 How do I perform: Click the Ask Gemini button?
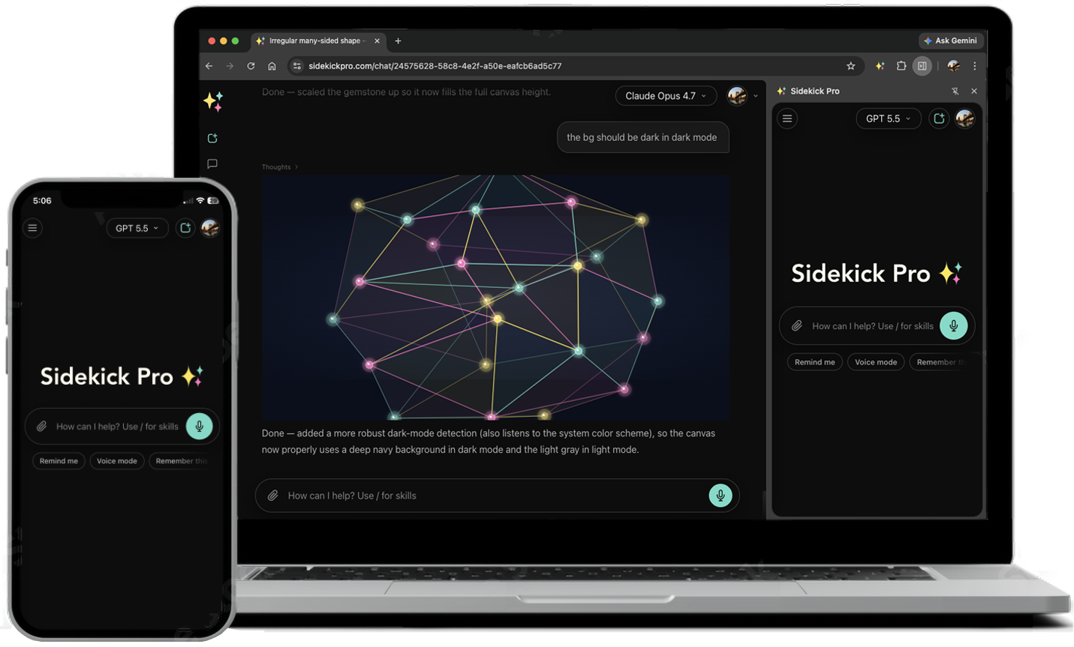tap(950, 40)
